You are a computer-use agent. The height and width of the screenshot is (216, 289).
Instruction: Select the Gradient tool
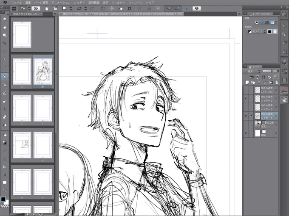[x=5, y=143]
